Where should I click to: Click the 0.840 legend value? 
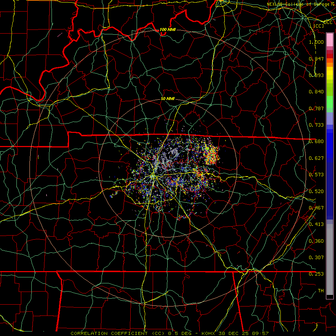(316, 92)
